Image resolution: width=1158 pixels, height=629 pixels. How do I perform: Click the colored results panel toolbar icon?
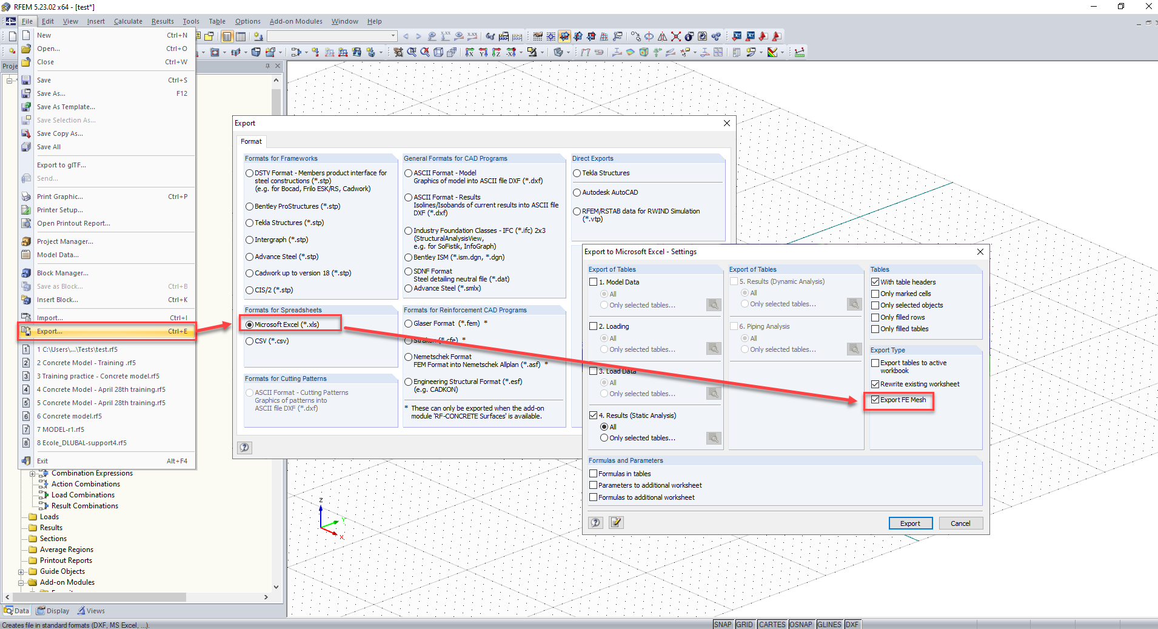pos(772,52)
